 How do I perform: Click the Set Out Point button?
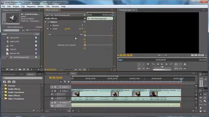[144, 64]
